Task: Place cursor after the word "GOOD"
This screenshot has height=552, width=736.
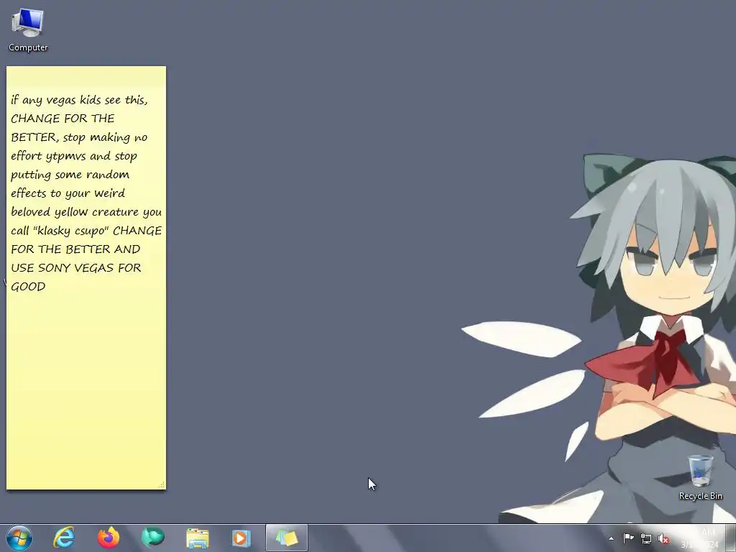Action: pyautogui.click(x=46, y=287)
